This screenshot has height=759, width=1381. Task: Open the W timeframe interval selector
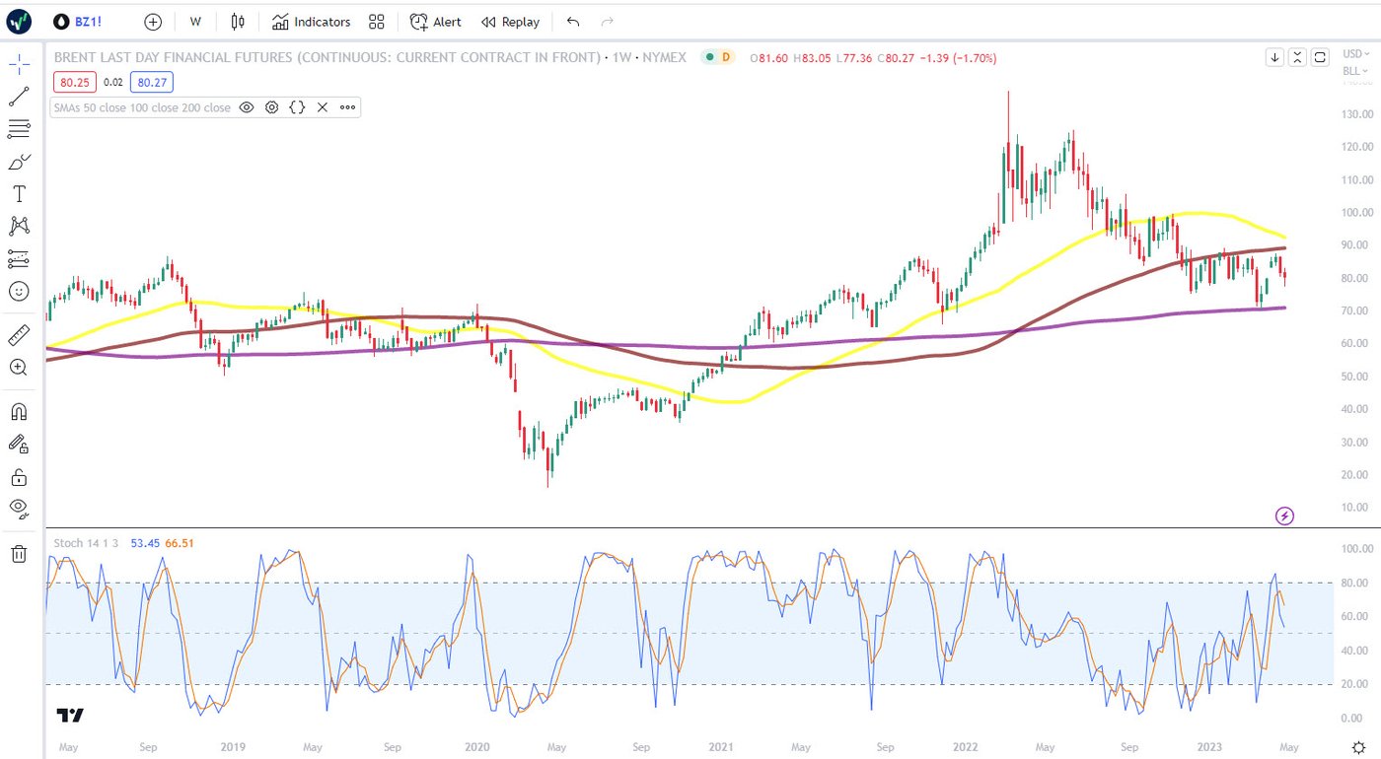(x=195, y=22)
